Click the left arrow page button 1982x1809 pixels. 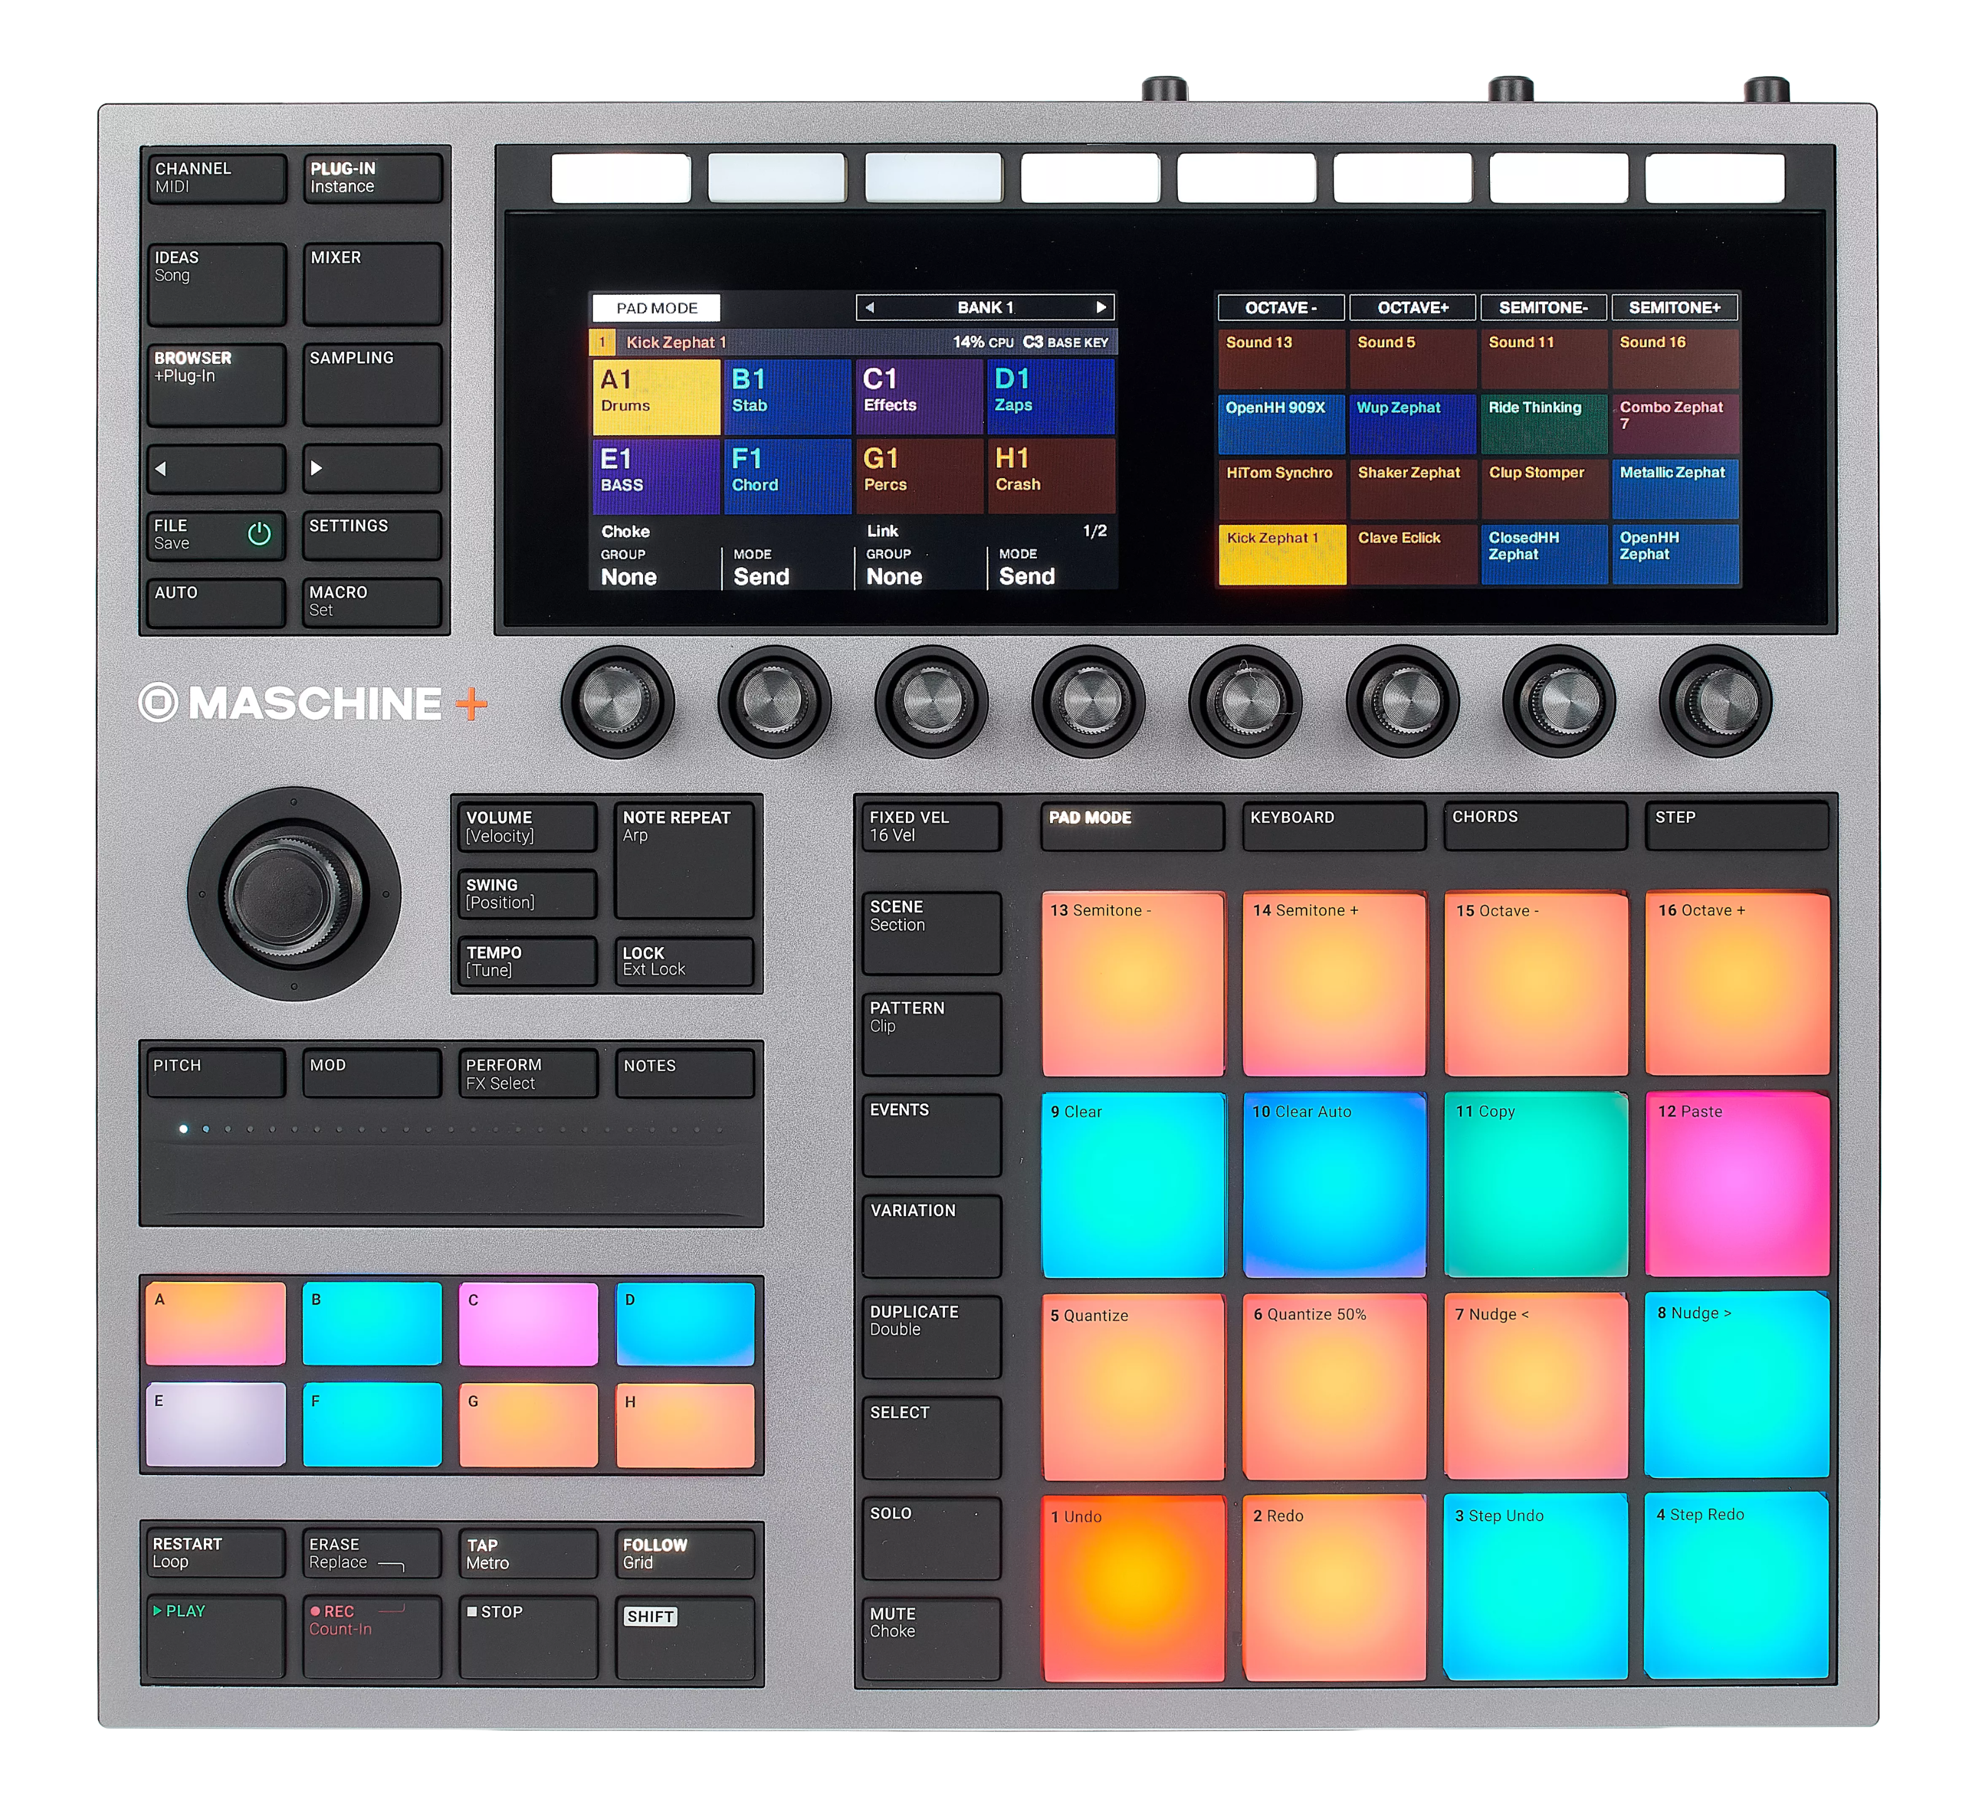click(x=216, y=468)
